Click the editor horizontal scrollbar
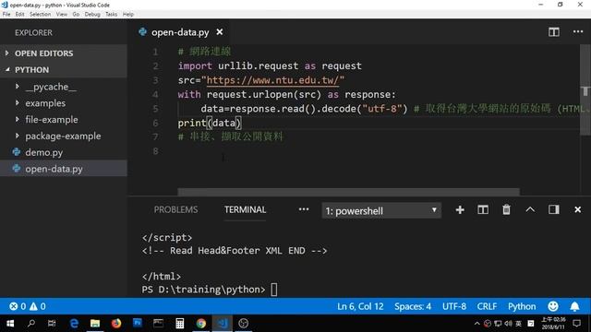 pos(349,192)
